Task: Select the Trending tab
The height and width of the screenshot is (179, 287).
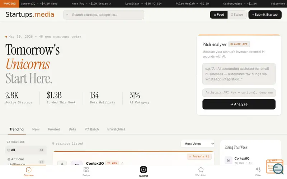Action: [17, 129]
